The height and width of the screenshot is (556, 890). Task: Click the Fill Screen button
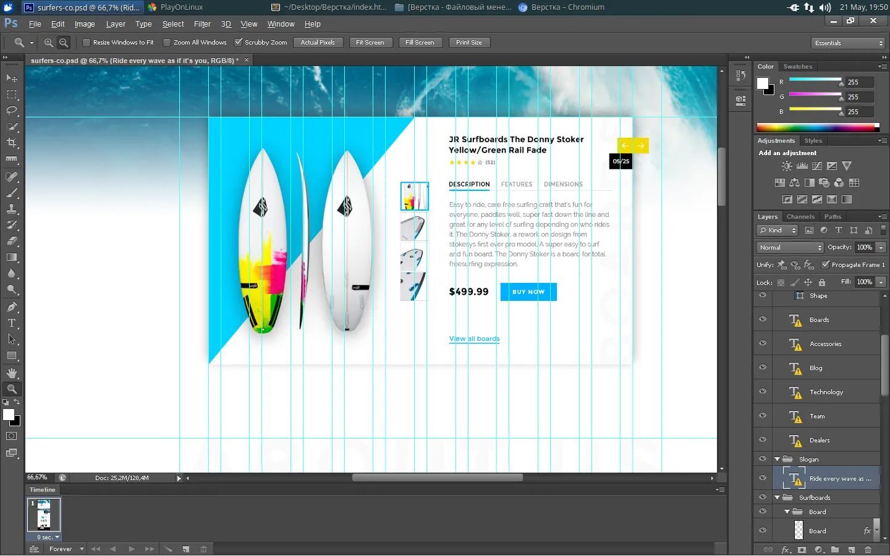pos(420,43)
